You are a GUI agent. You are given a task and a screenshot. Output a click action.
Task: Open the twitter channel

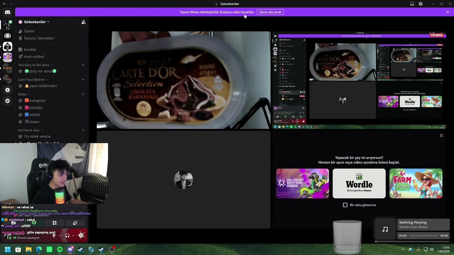(52, 115)
